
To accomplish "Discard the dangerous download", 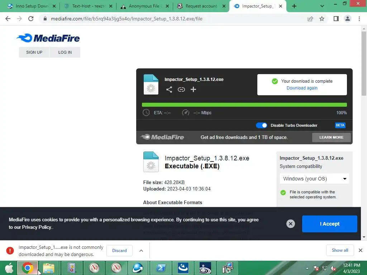I will click(119, 250).
